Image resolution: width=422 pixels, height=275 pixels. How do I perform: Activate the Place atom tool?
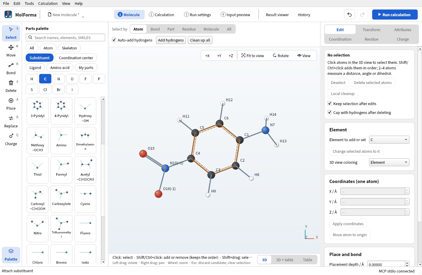click(x=11, y=104)
